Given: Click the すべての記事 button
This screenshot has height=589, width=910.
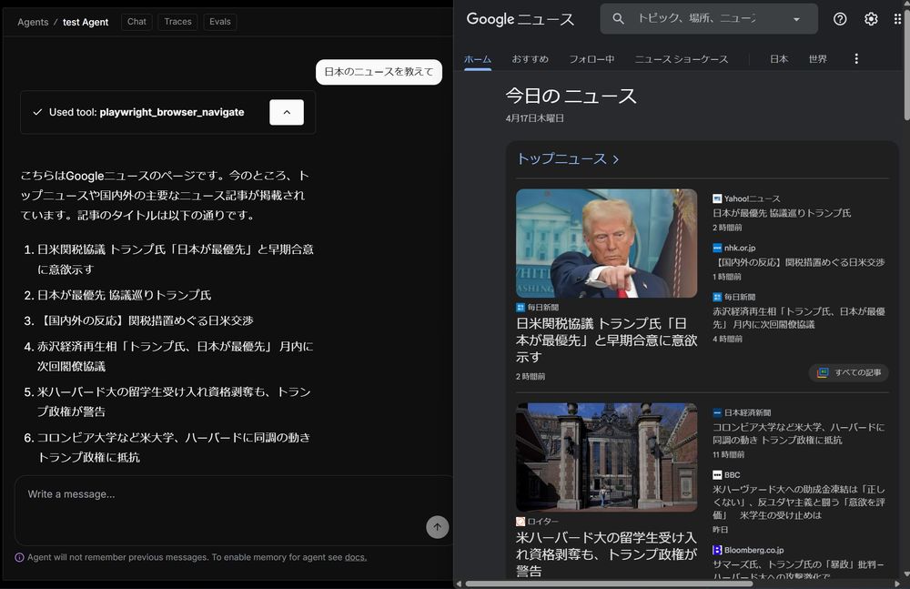Looking at the screenshot, I should [848, 372].
